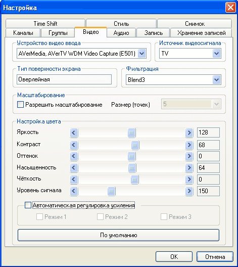Close the Настройка dialog window
The image size is (238, 267).
point(230,8)
